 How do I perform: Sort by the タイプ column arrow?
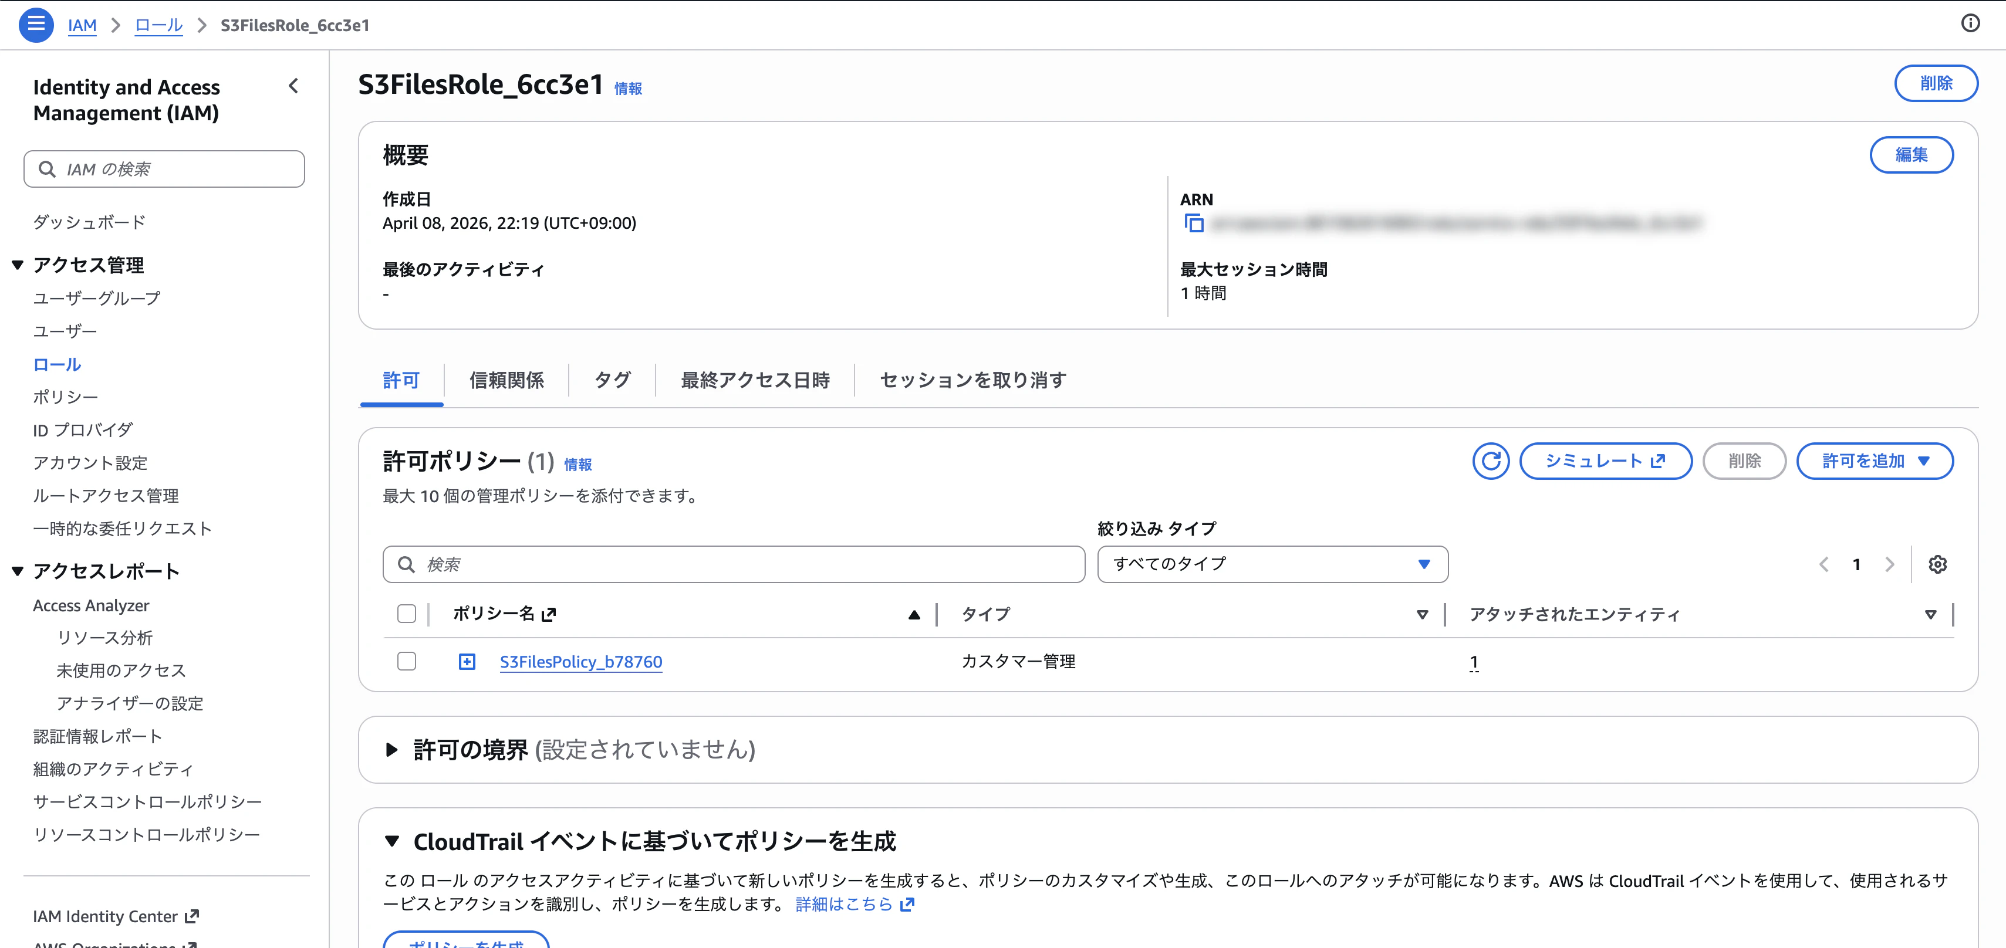[1422, 615]
